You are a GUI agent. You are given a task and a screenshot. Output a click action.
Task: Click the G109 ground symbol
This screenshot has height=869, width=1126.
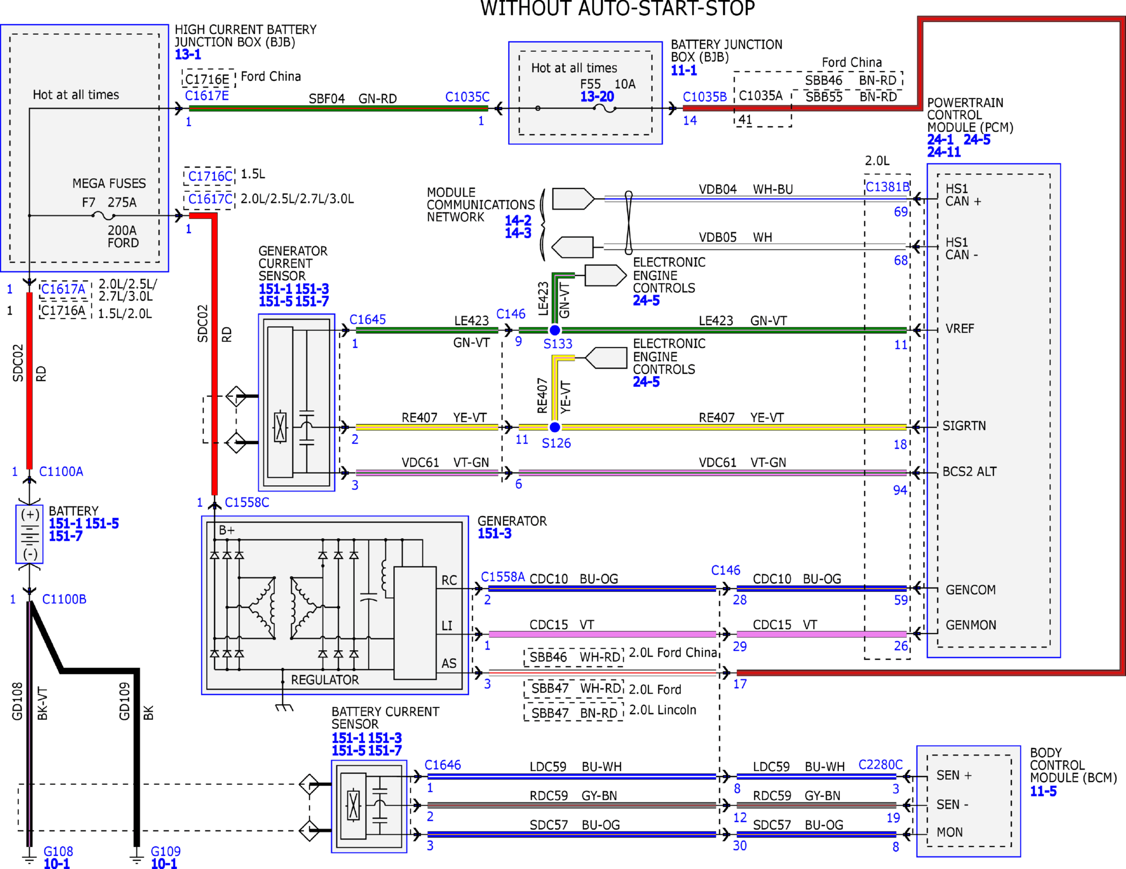(137, 856)
